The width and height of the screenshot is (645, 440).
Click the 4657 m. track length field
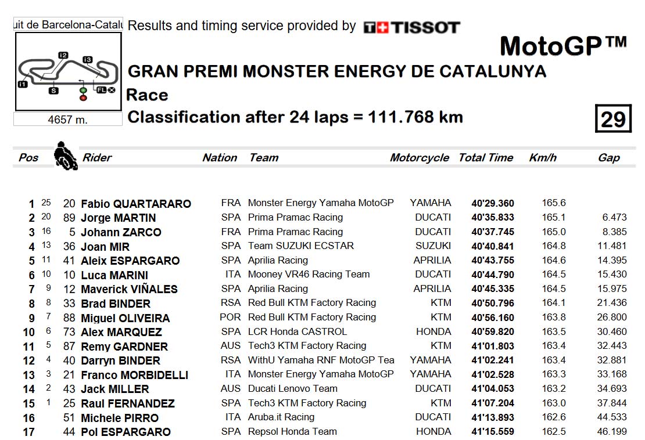[68, 120]
